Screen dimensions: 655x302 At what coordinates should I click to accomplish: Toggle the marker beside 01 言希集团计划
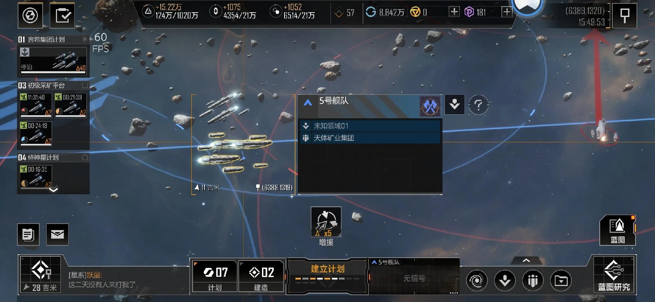(85, 40)
